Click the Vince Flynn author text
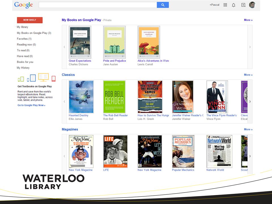 tap(213, 119)
